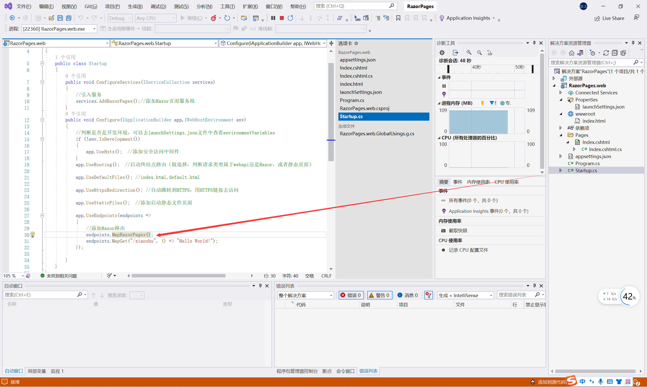Switch to the 局部变量 tab
This screenshot has width=647, height=387.
37,371
